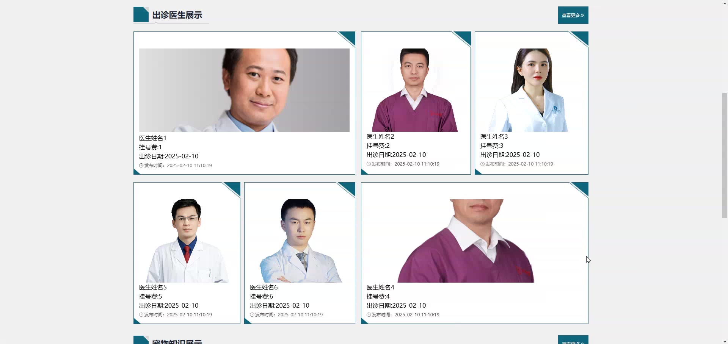Click the 医生姓名6 name text
This screenshot has height=344, width=728.
[264, 288]
